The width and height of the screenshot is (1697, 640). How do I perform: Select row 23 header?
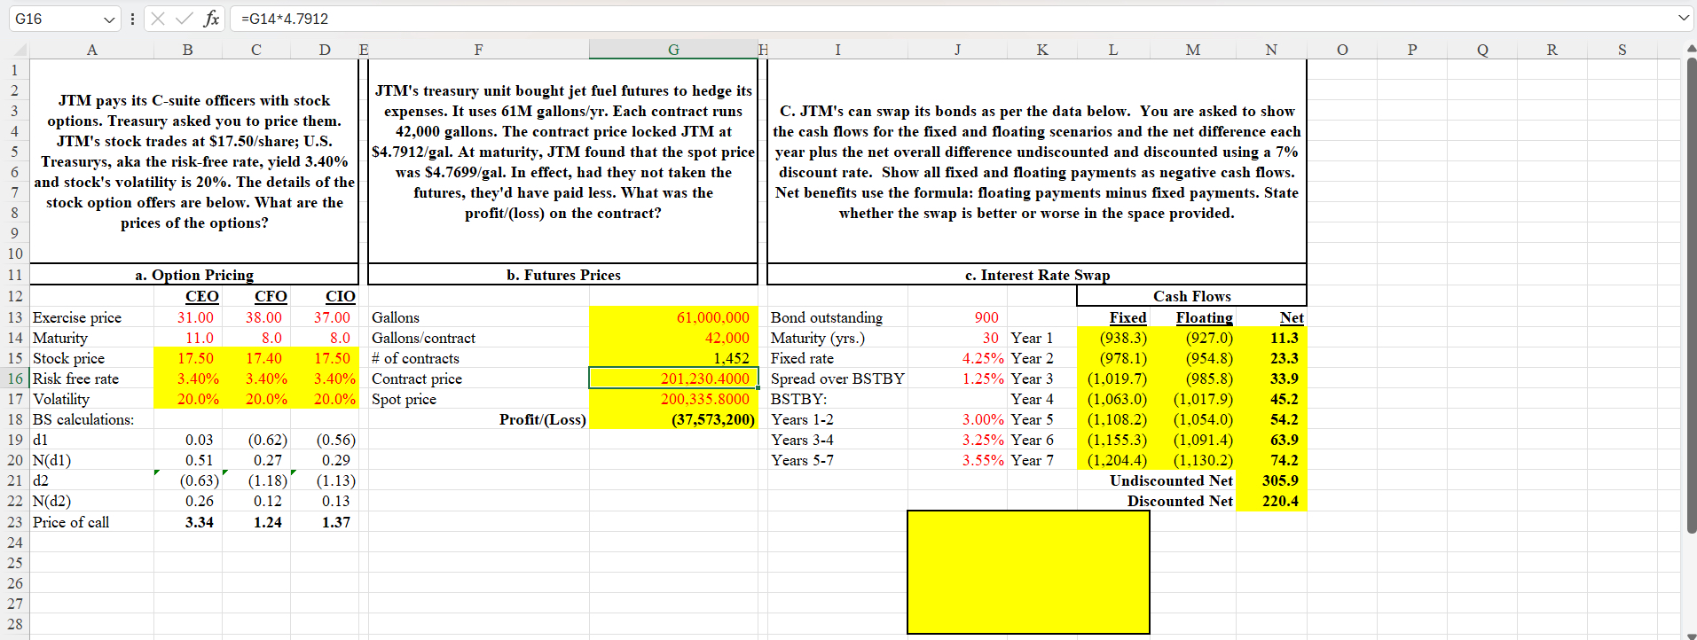click(15, 522)
